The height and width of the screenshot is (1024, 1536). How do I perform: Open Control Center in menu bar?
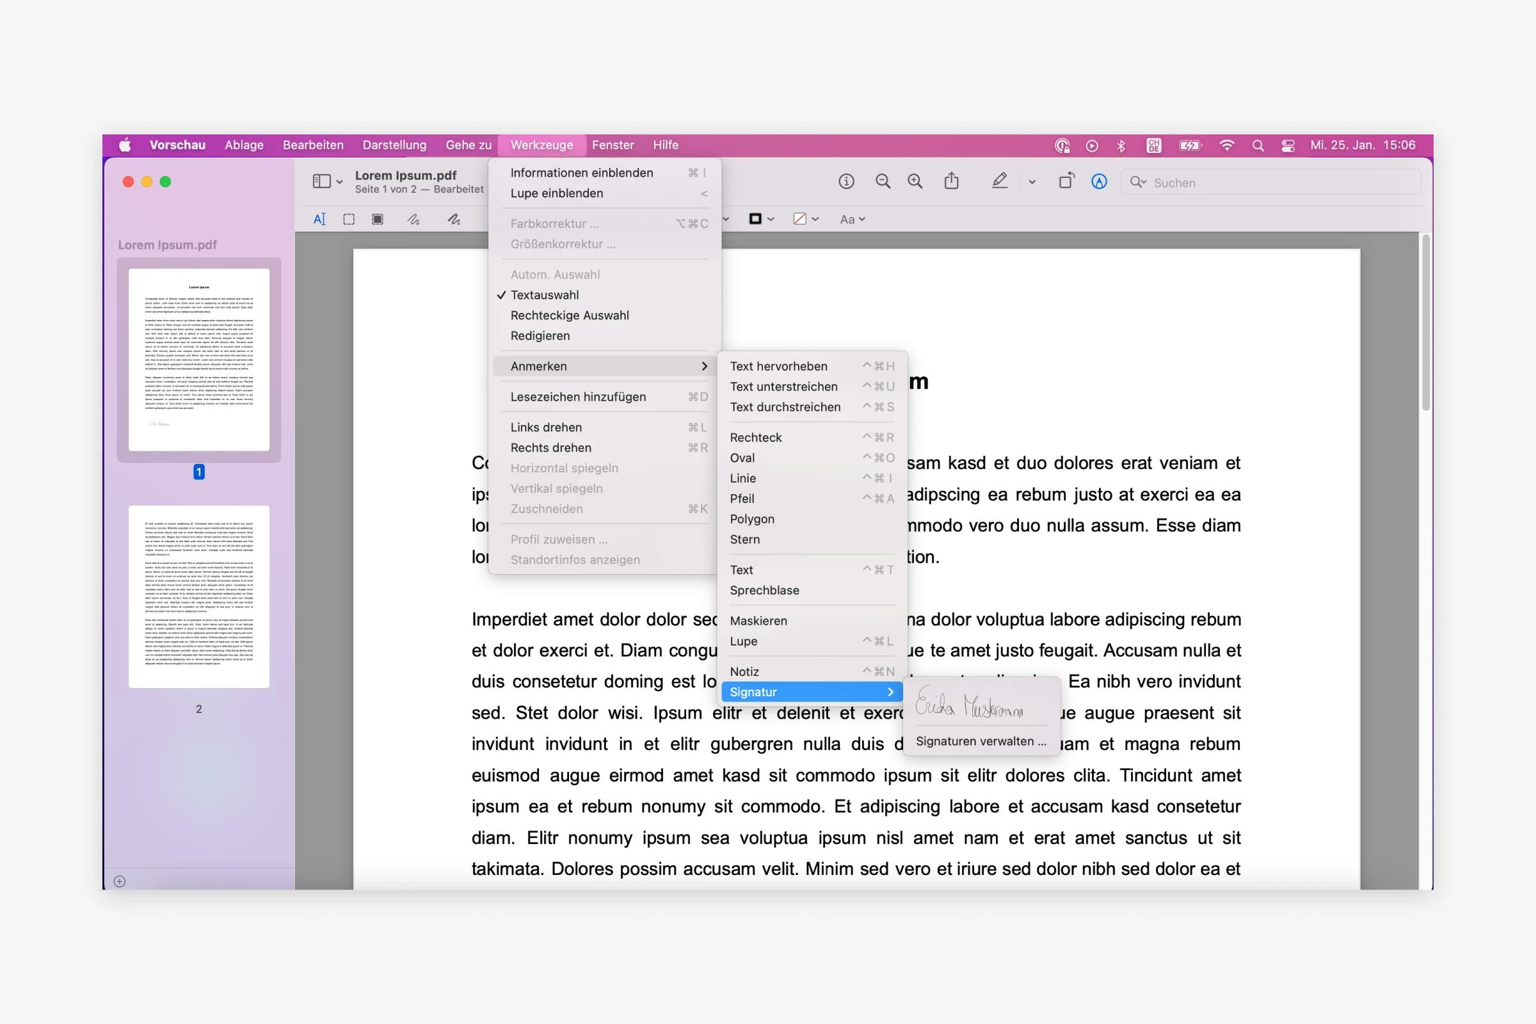[x=1288, y=146]
